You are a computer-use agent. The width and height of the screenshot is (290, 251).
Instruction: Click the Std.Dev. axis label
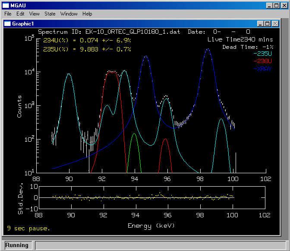click(x=20, y=198)
